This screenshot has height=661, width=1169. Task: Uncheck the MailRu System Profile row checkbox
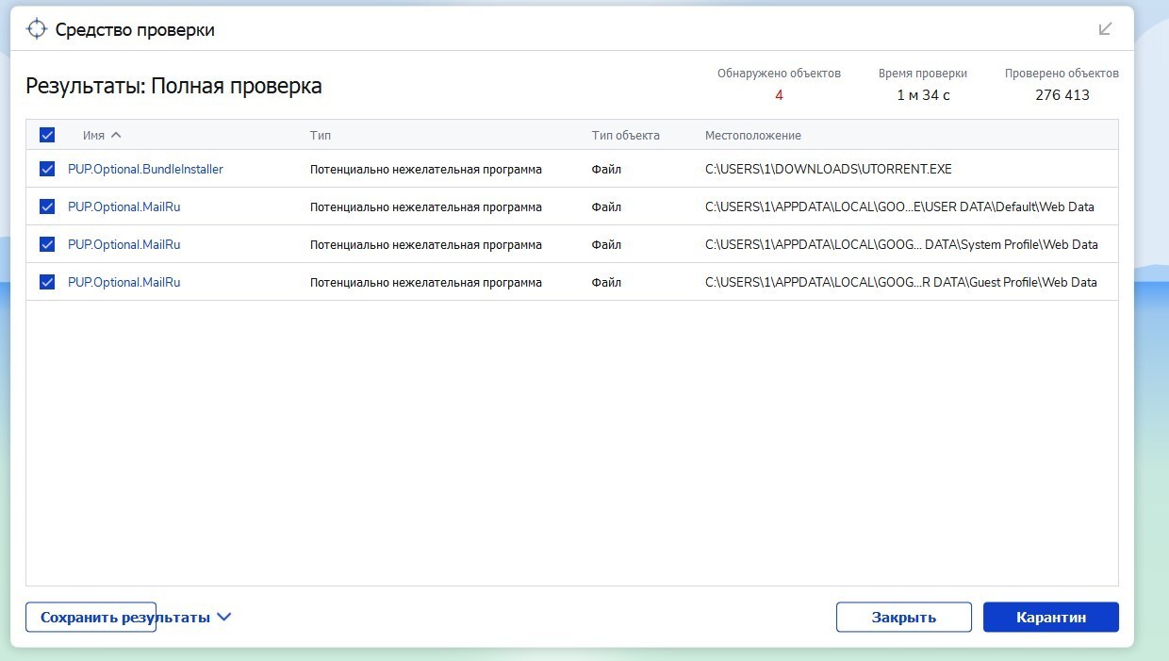tap(47, 244)
